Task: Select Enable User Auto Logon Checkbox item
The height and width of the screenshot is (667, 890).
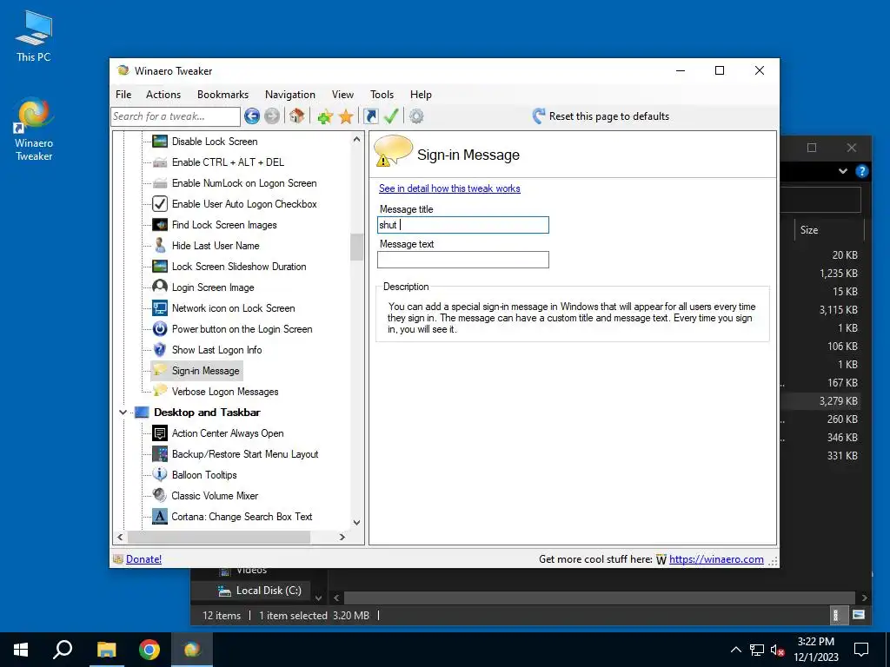Action: [244, 203]
